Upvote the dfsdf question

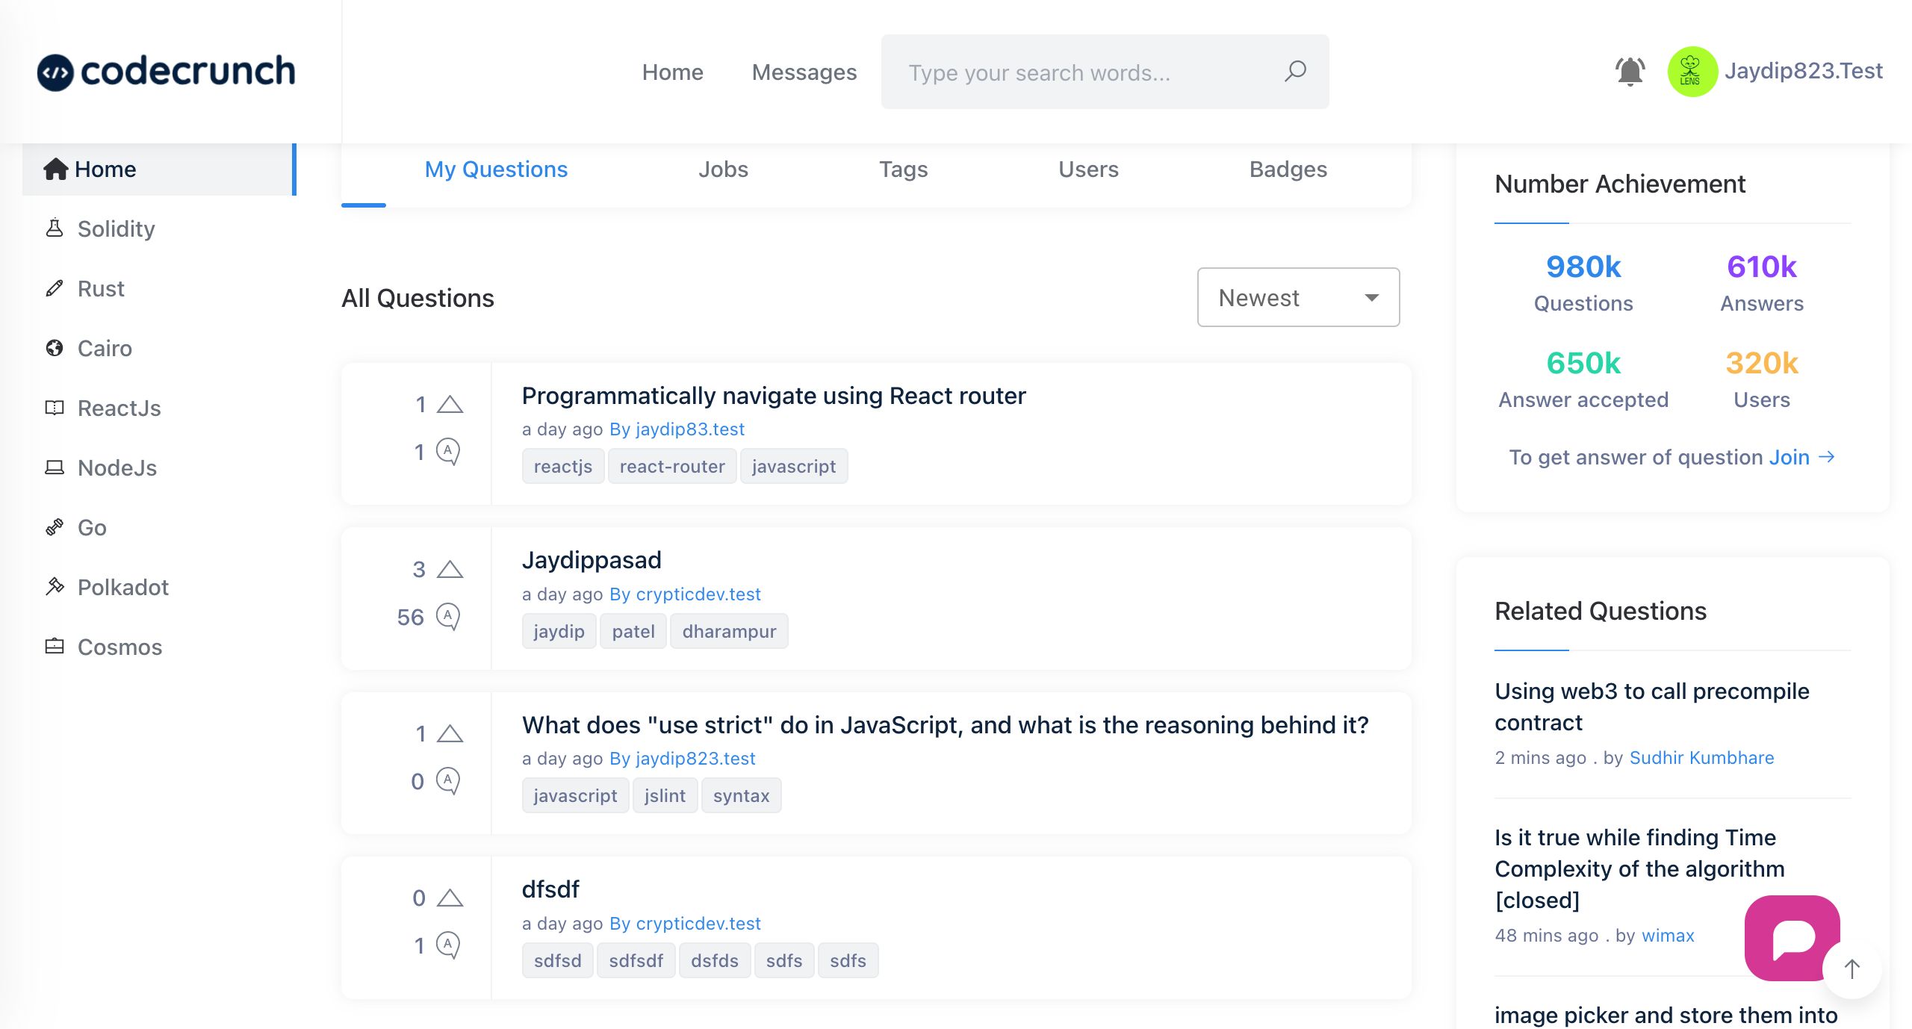[x=450, y=898]
